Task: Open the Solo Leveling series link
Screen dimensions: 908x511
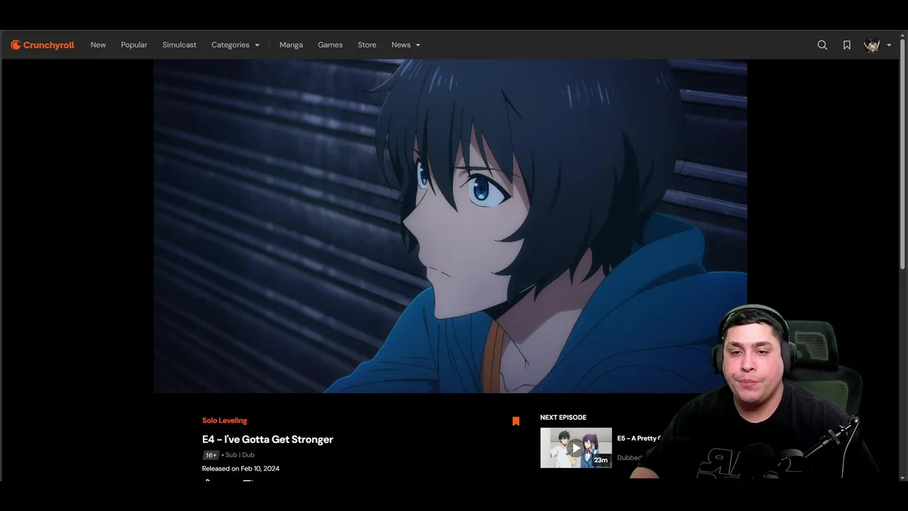Action: tap(224, 421)
